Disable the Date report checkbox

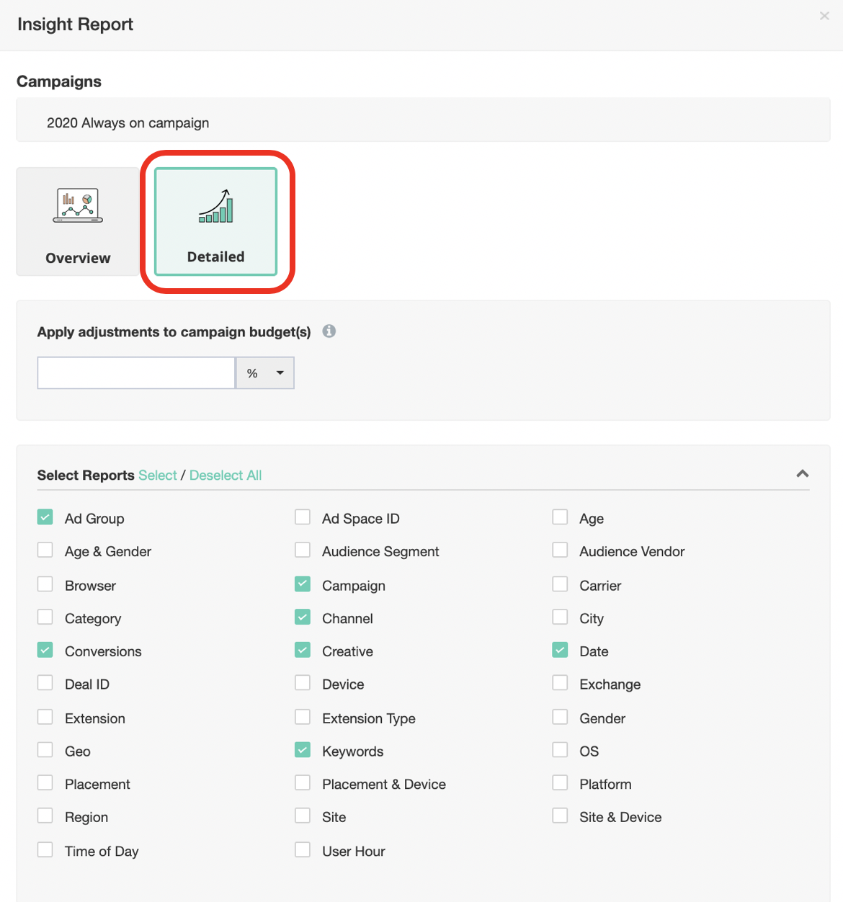click(560, 650)
